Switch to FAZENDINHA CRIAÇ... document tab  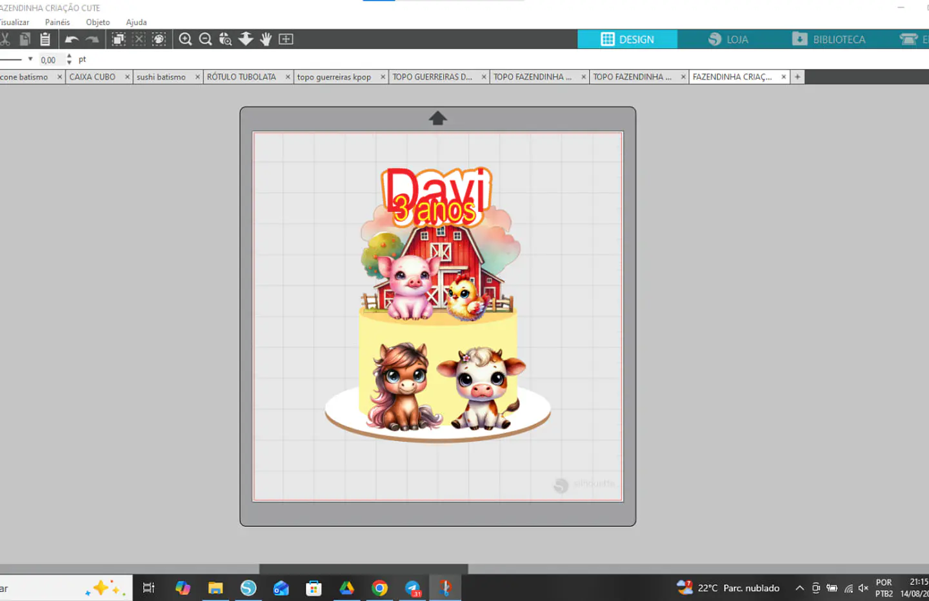[732, 77]
